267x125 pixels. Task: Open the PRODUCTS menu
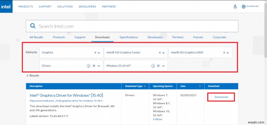pos(26,7)
